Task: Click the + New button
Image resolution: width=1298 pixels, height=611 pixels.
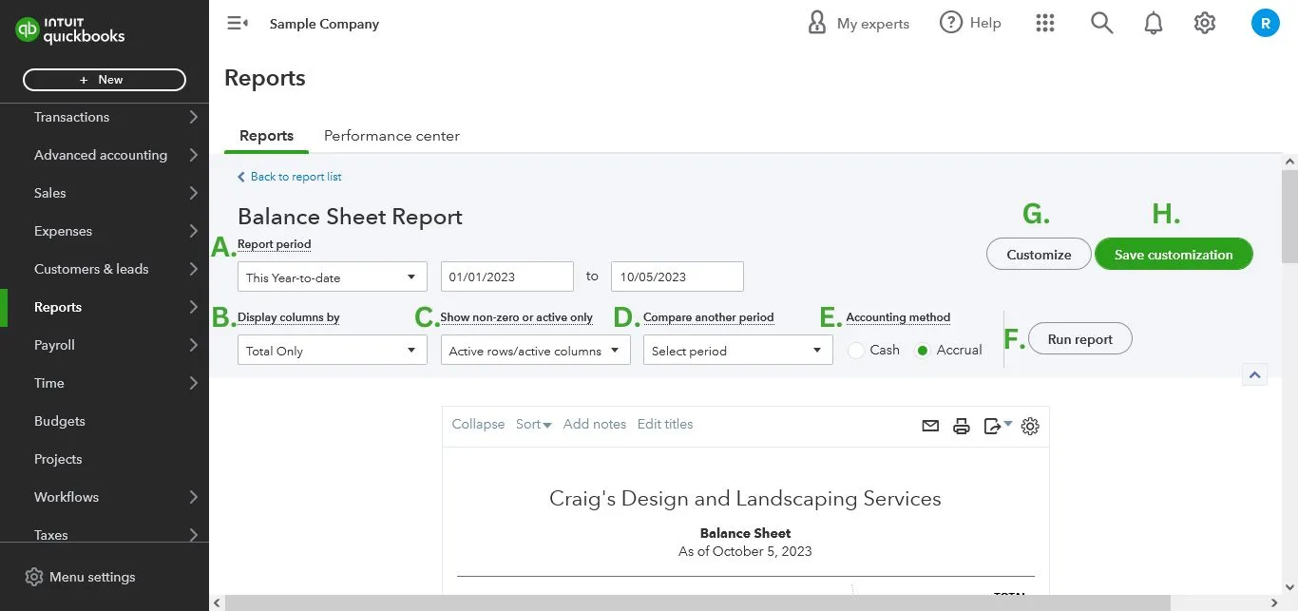Action: tap(105, 80)
